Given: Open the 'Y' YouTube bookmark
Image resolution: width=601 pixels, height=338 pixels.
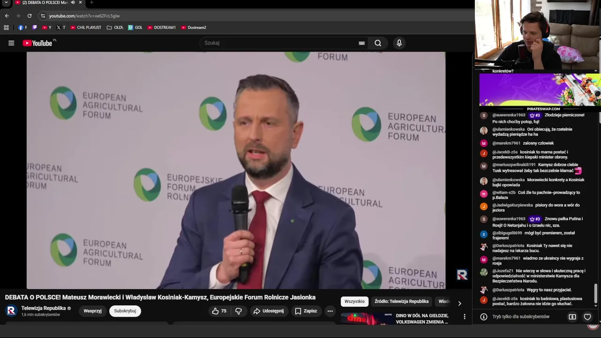Looking at the screenshot, I should 46,28.
